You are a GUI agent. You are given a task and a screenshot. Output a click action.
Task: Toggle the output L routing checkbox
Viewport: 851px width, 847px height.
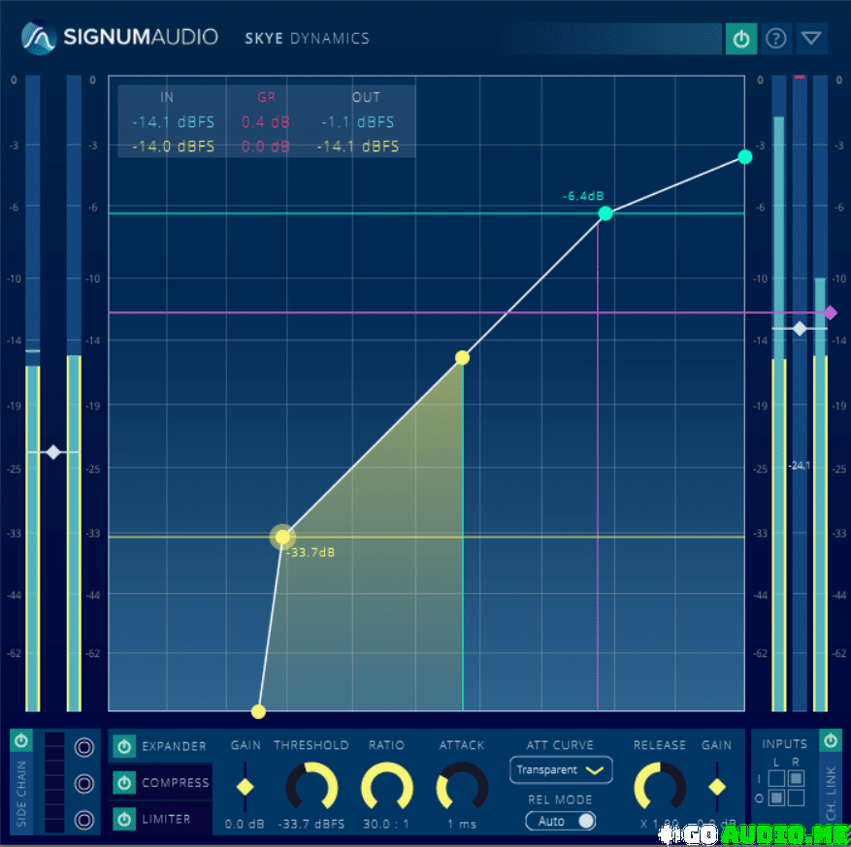point(776,798)
